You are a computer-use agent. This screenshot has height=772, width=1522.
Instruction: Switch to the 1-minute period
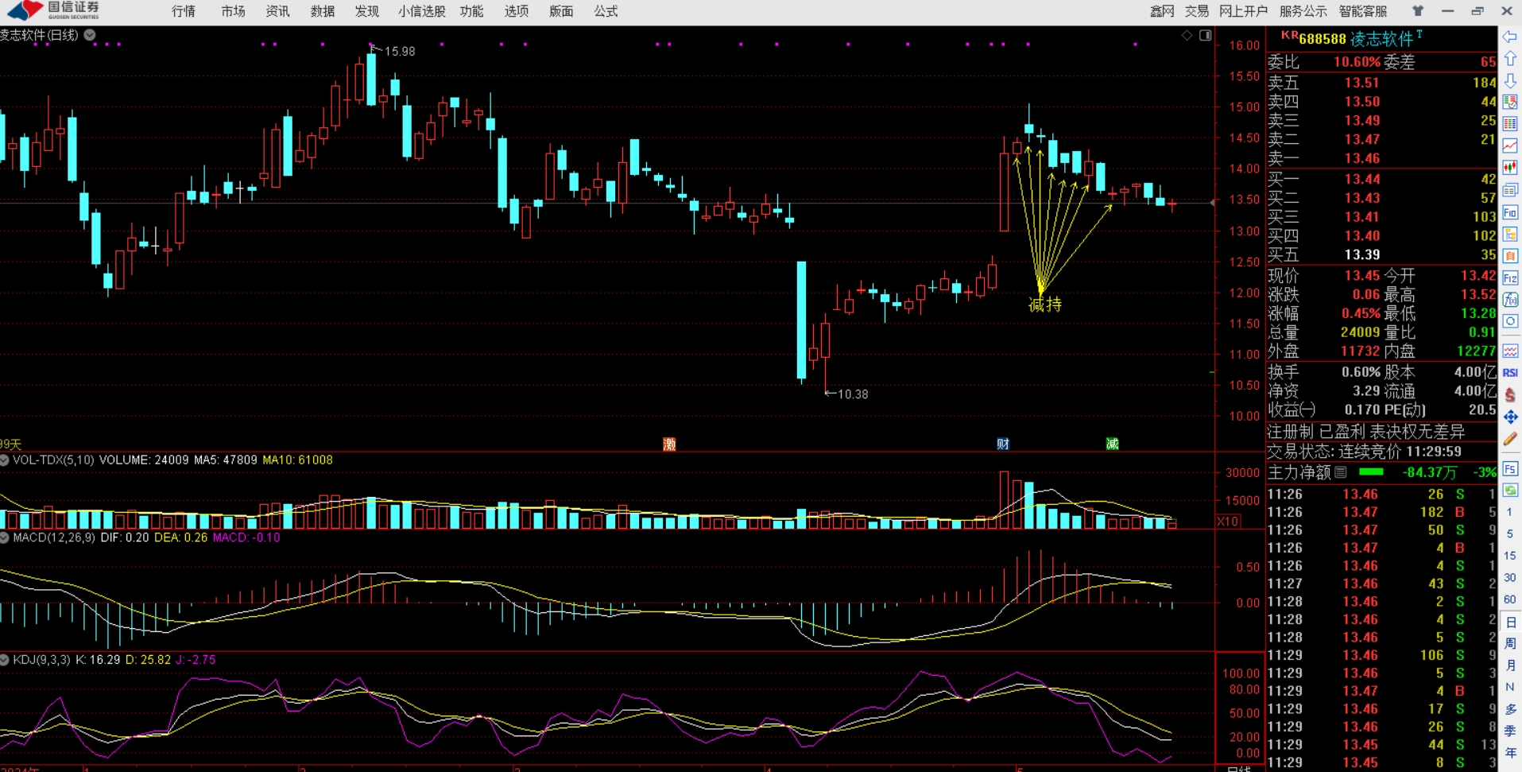click(1510, 513)
